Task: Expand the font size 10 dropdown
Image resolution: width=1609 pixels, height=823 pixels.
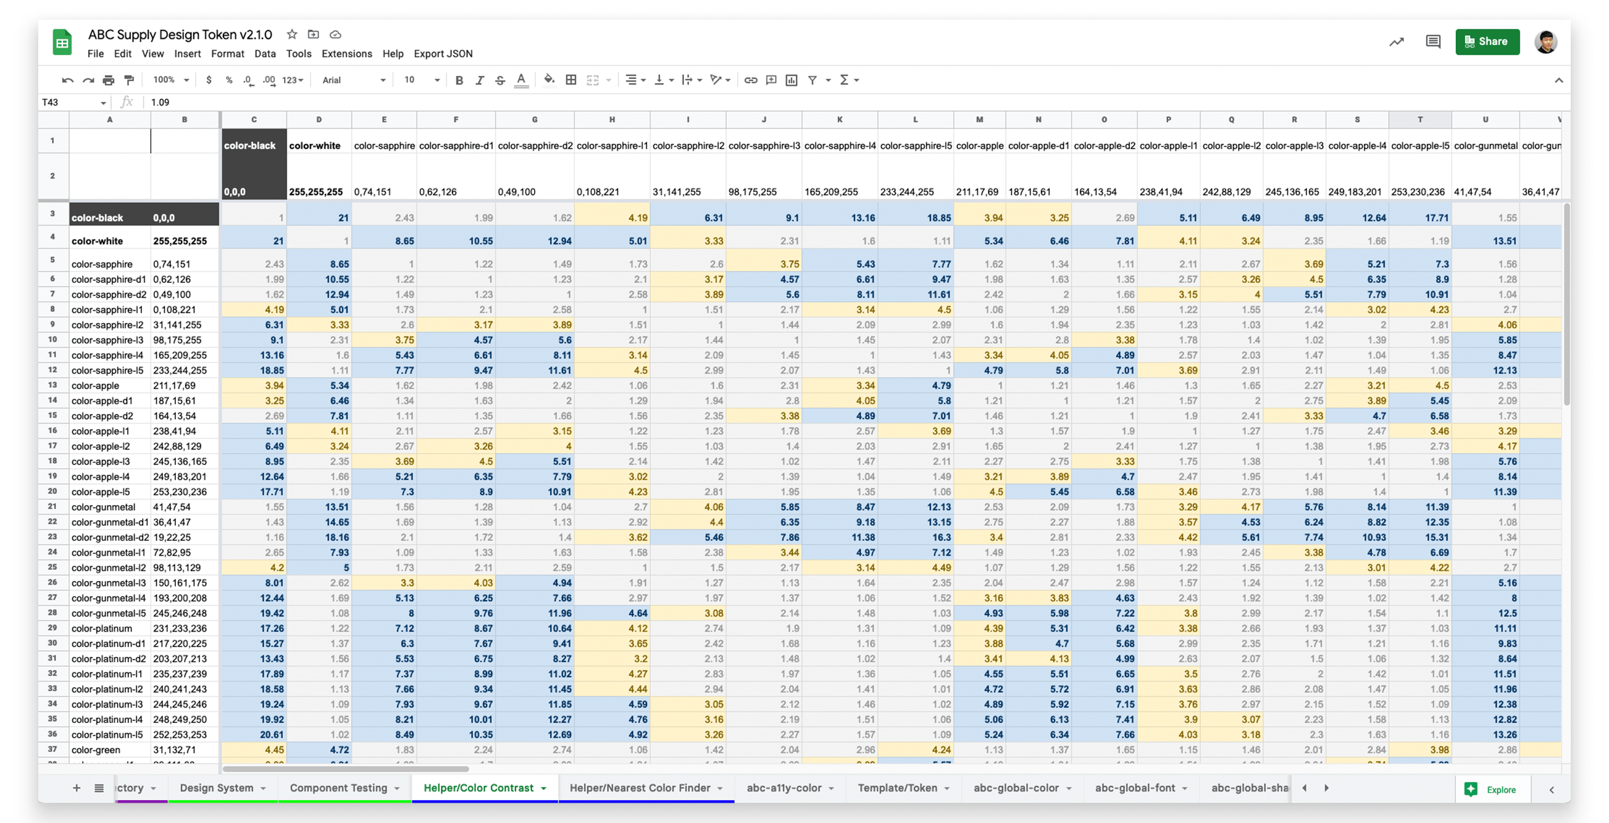Action: click(x=422, y=80)
